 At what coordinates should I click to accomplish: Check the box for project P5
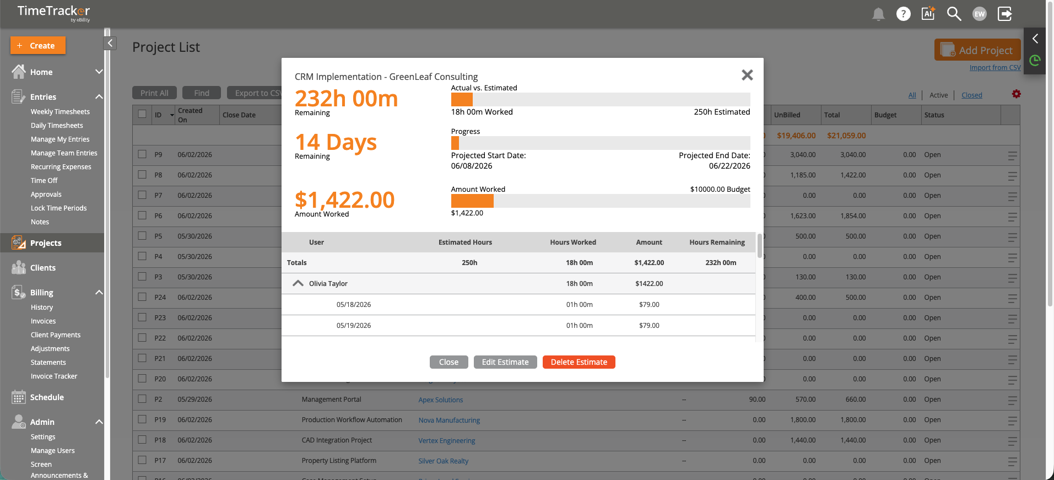pos(142,236)
